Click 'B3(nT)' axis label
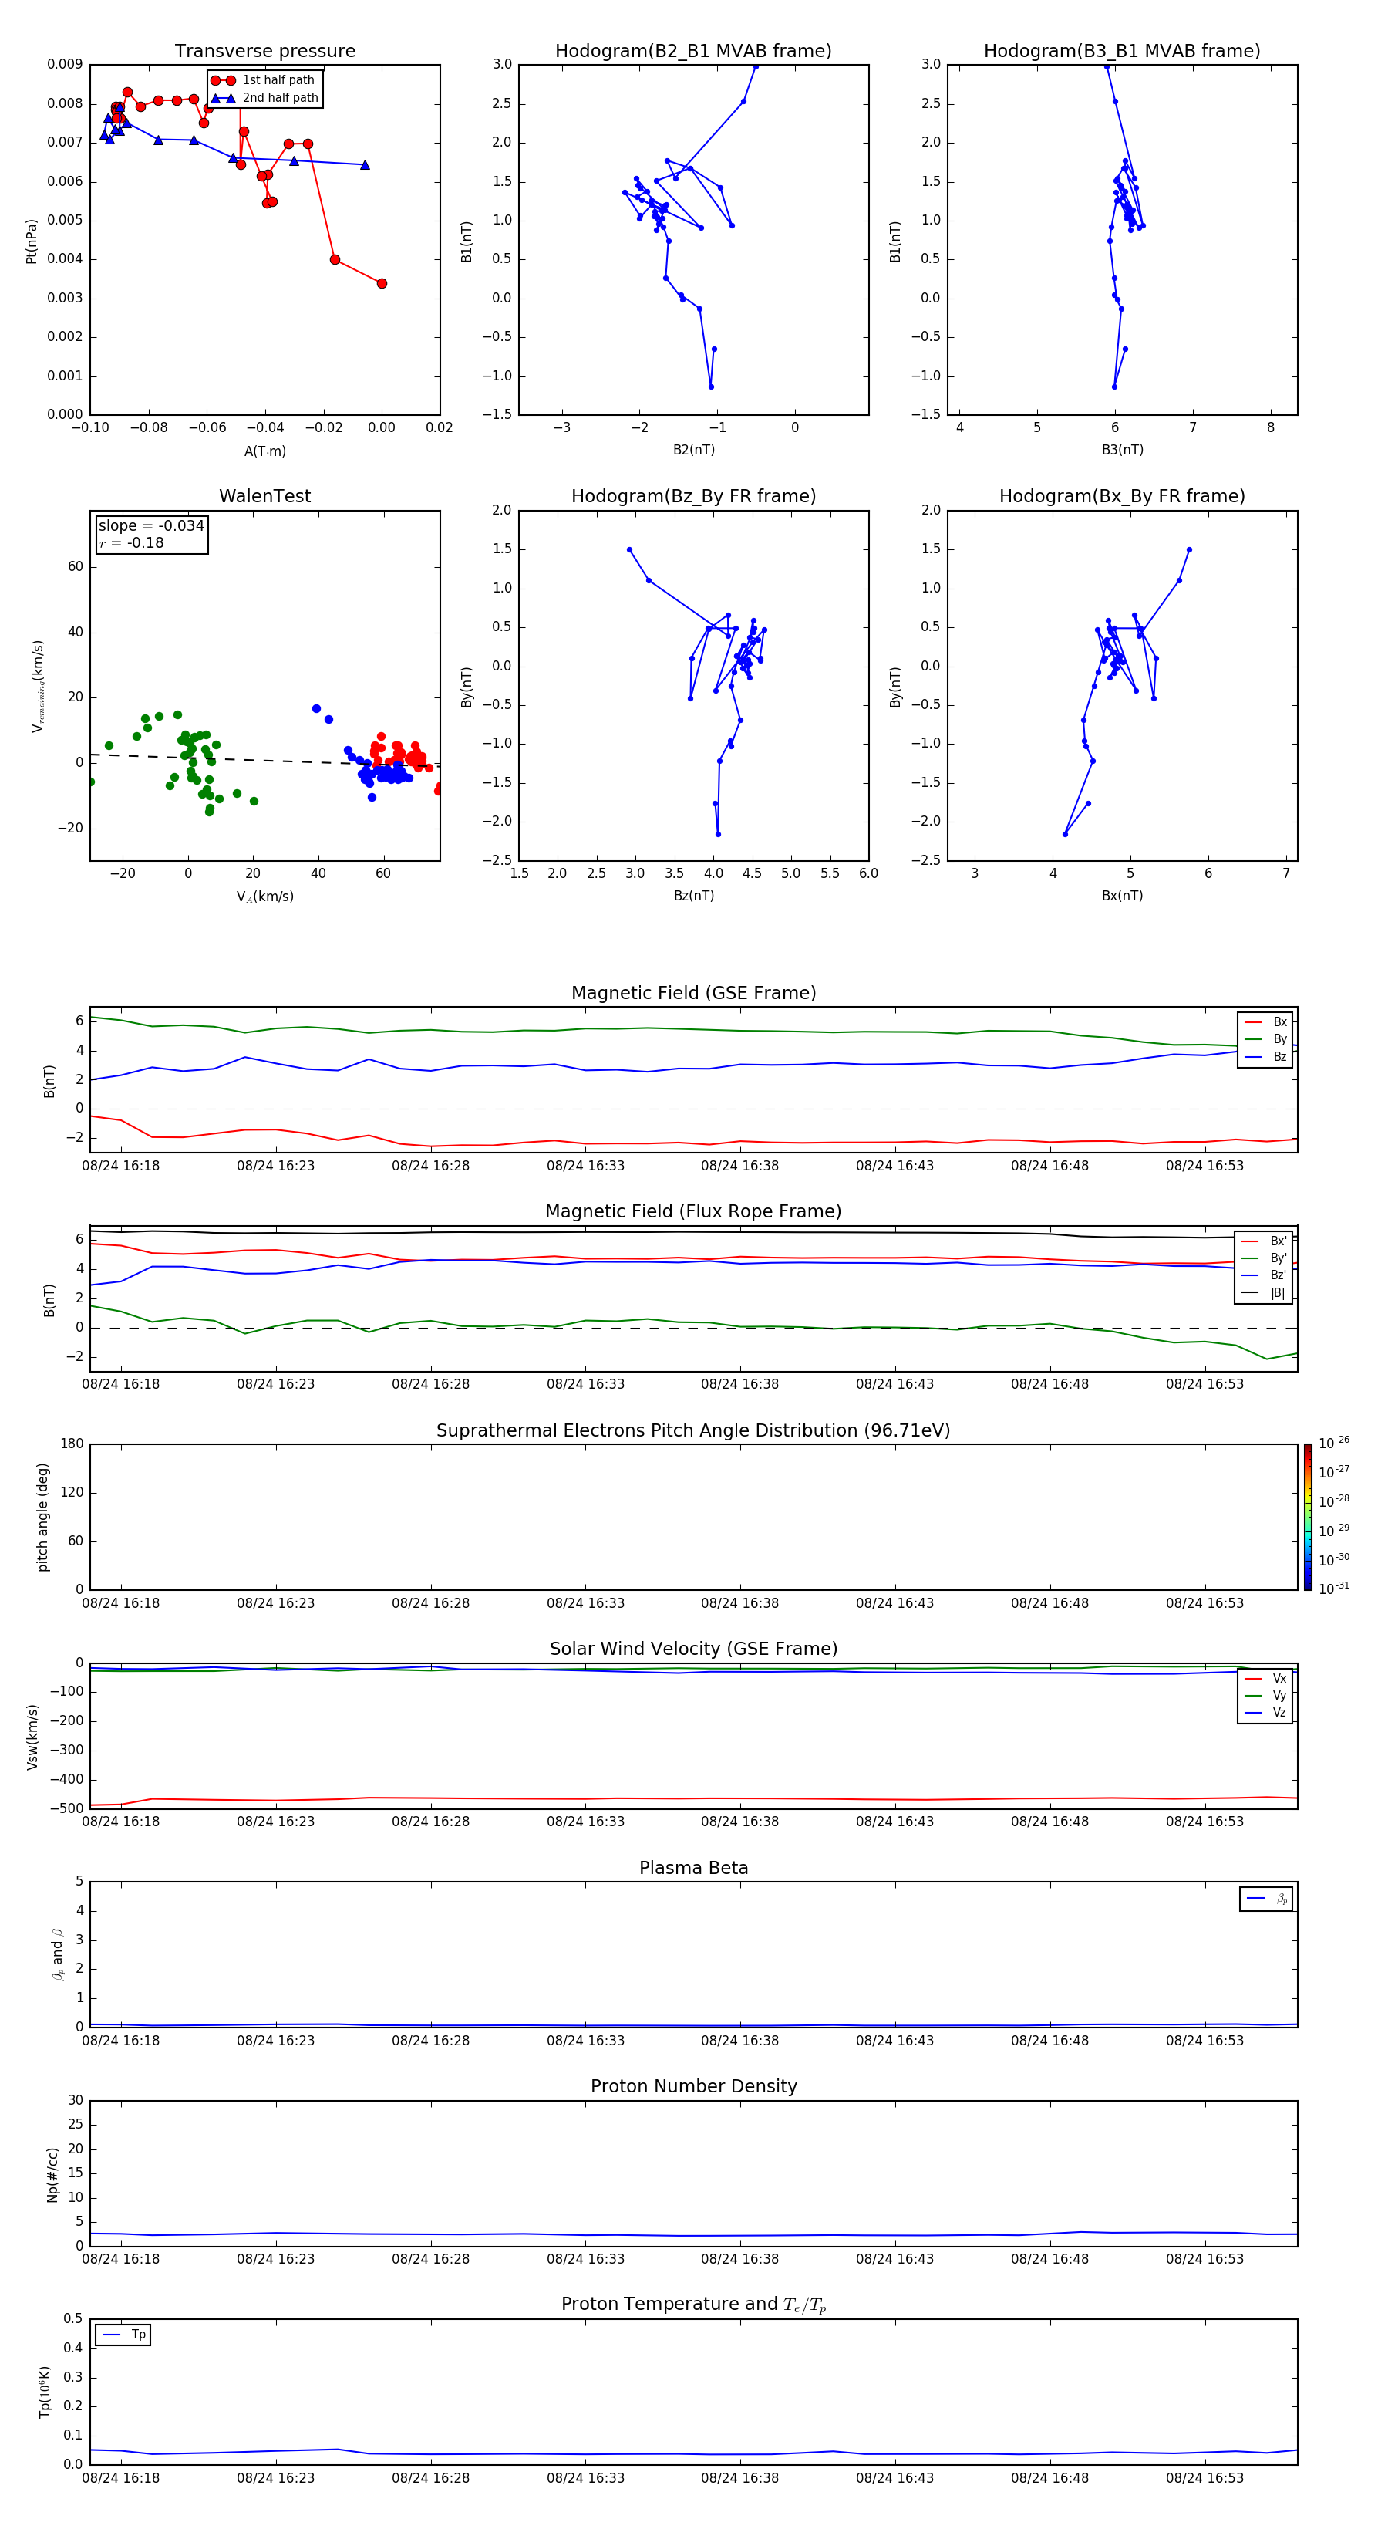This screenshot has height=2546, width=1388. tap(1122, 450)
